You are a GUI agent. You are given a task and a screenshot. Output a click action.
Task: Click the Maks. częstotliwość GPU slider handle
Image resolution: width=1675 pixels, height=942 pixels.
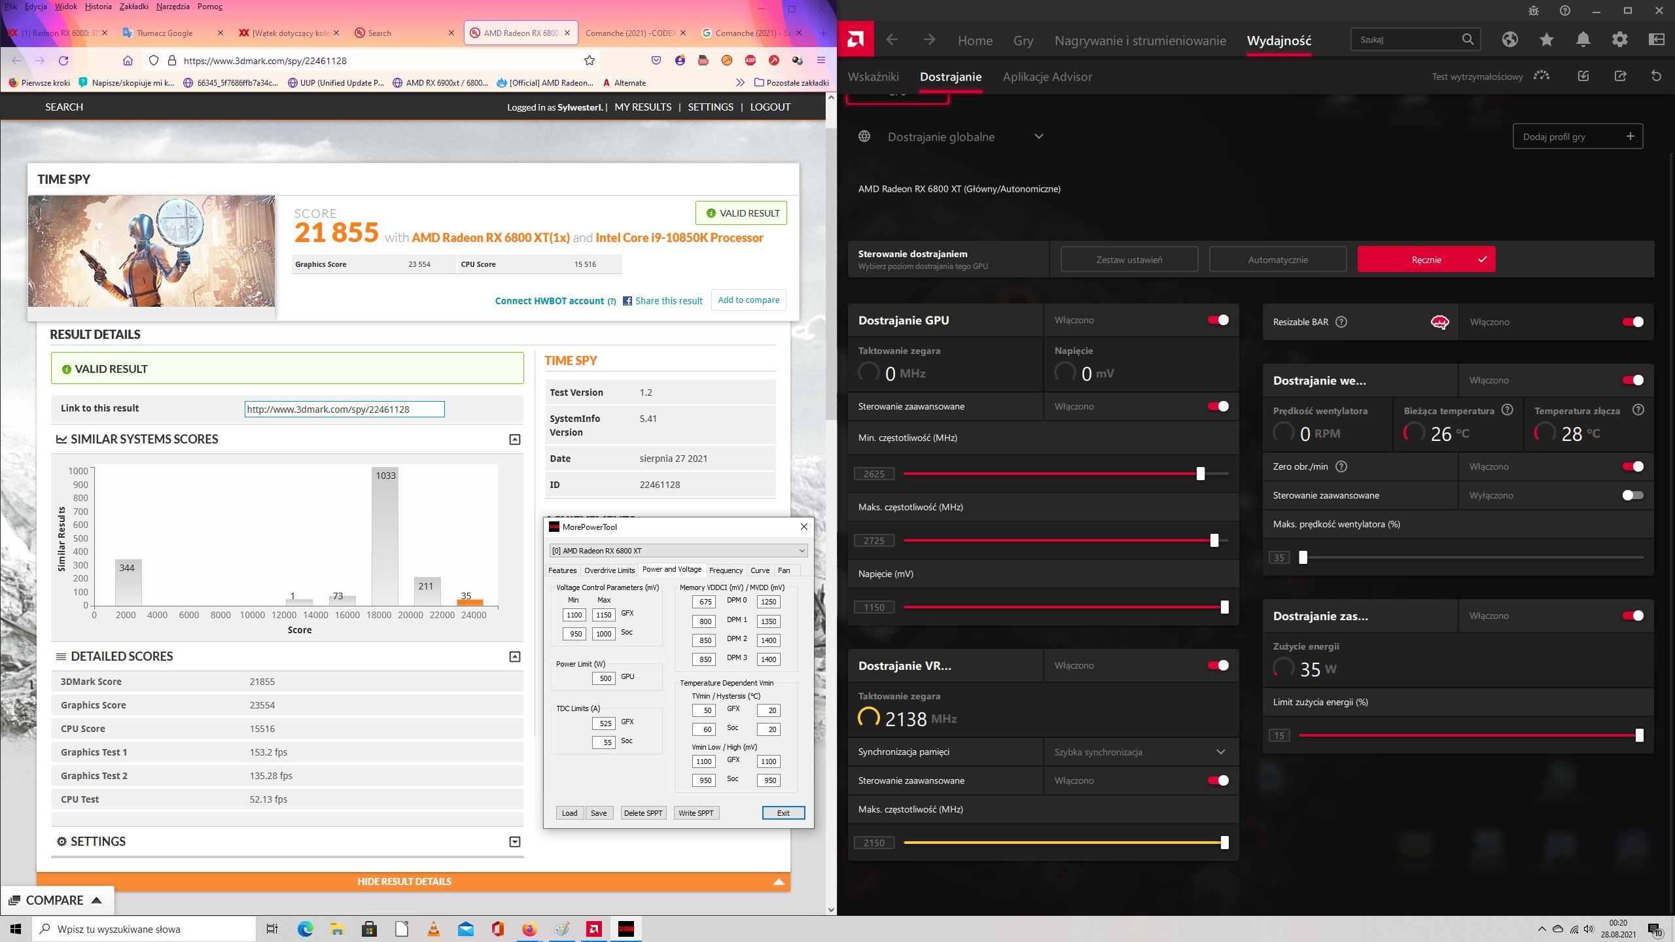(x=1214, y=540)
